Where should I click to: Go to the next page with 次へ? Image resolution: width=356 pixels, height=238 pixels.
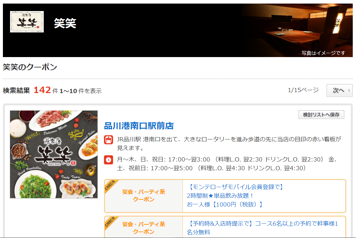click(x=339, y=90)
